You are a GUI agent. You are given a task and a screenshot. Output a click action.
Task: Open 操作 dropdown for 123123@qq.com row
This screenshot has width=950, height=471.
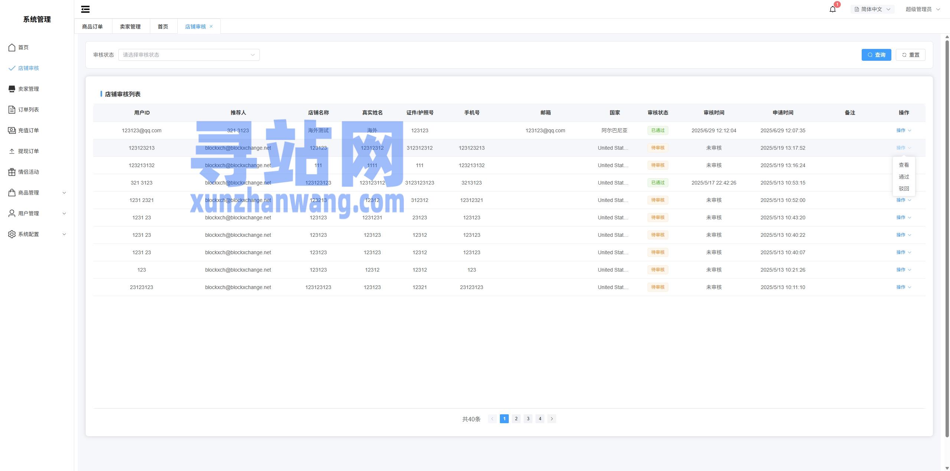tap(904, 130)
